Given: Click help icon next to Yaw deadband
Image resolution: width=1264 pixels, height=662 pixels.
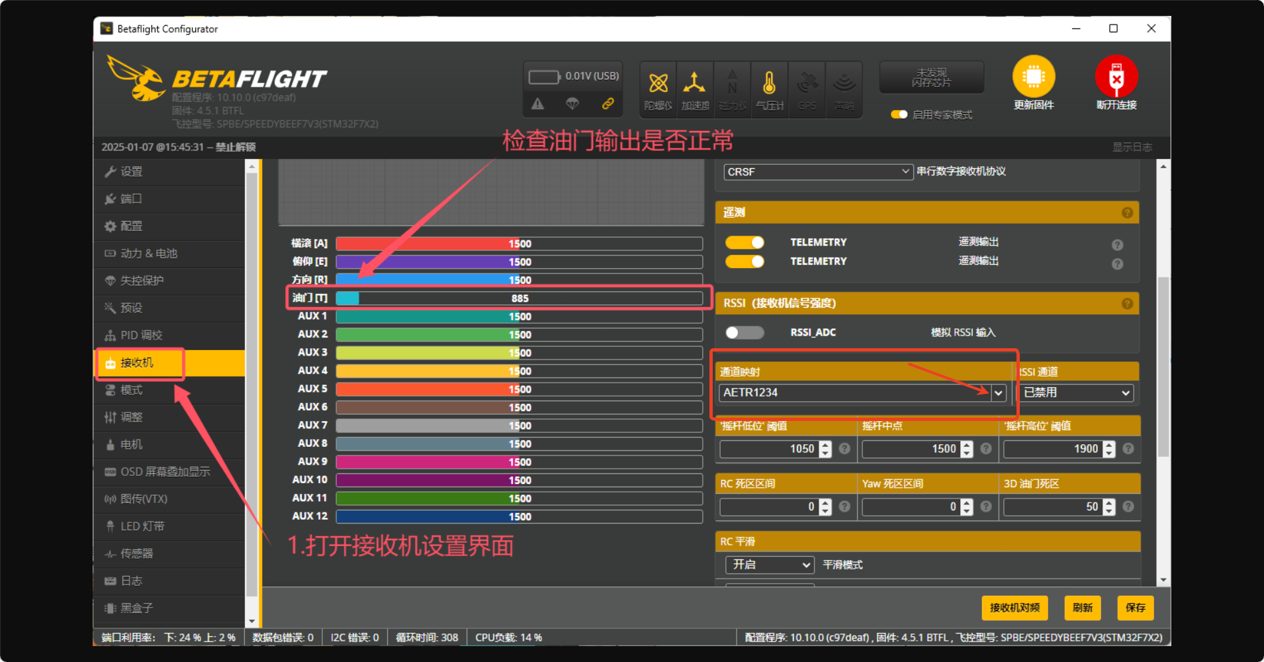Looking at the screenshot, I should tap(986, 506).
